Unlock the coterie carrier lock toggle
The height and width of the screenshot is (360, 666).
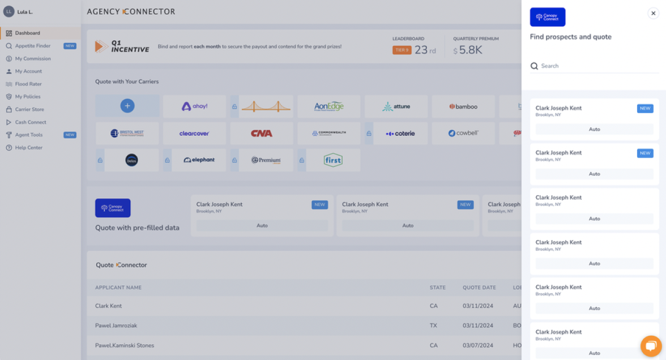369,133
